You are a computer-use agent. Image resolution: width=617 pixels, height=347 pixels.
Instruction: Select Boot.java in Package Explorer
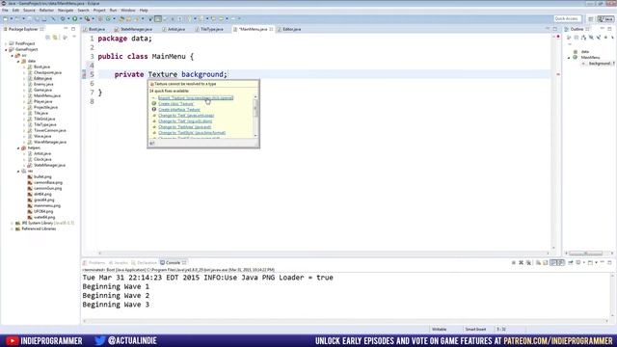pos(41,67)
